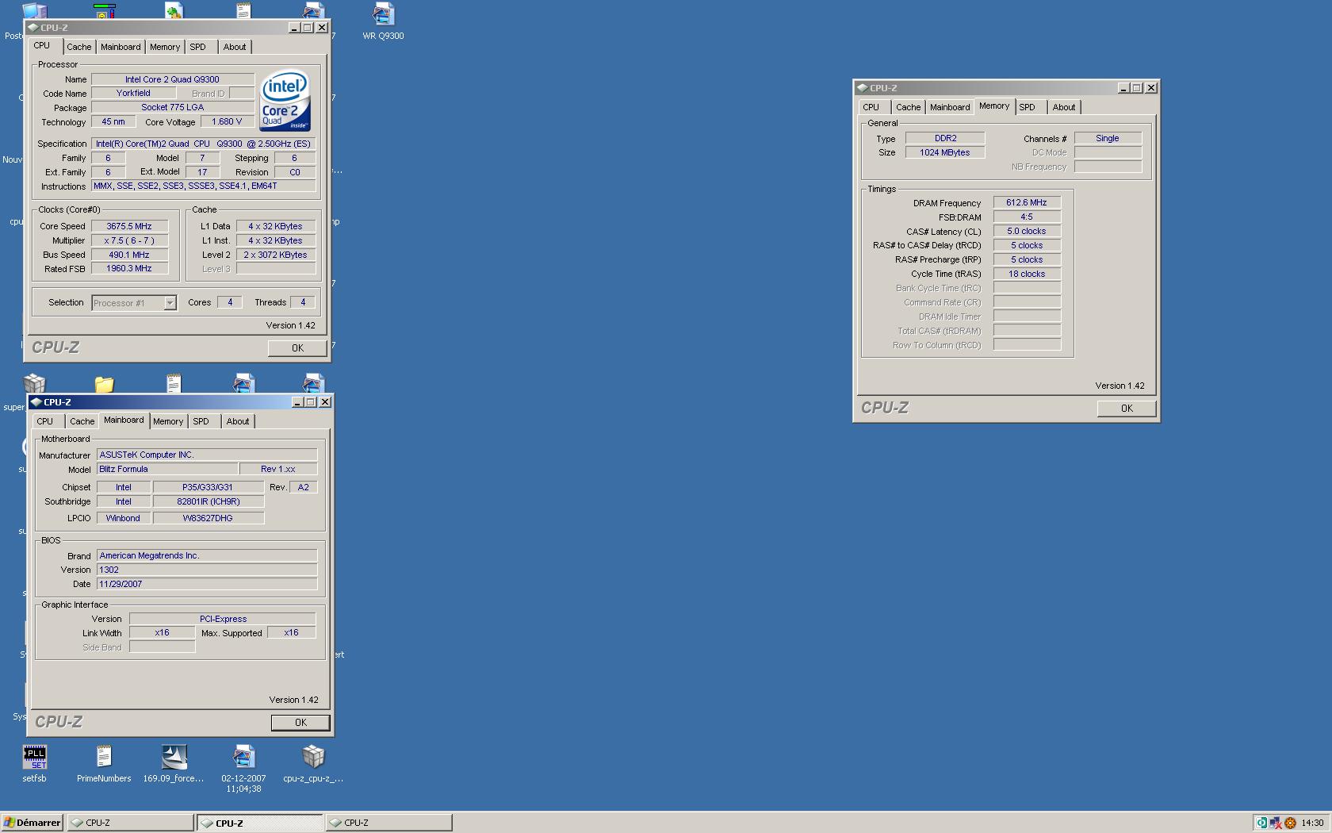This screenshot has height=833, width=1332.
Task: Open Memory tab in the top-left CPU-Z window
Action: (x=165, y=47)
